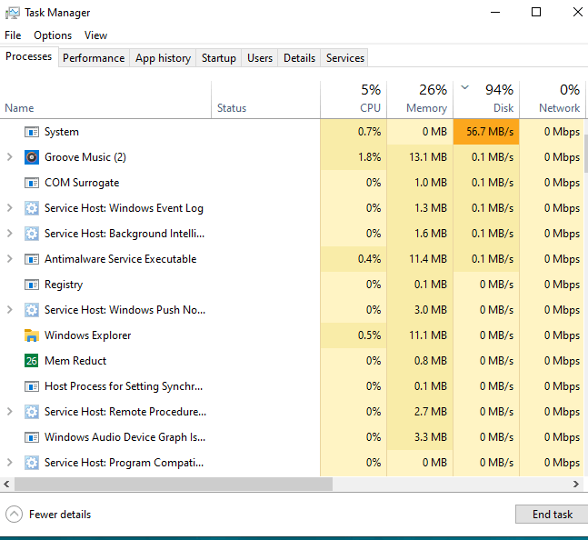This screenshot has width=588, height=540.
Task: Open the File menu
Action: 13,35
